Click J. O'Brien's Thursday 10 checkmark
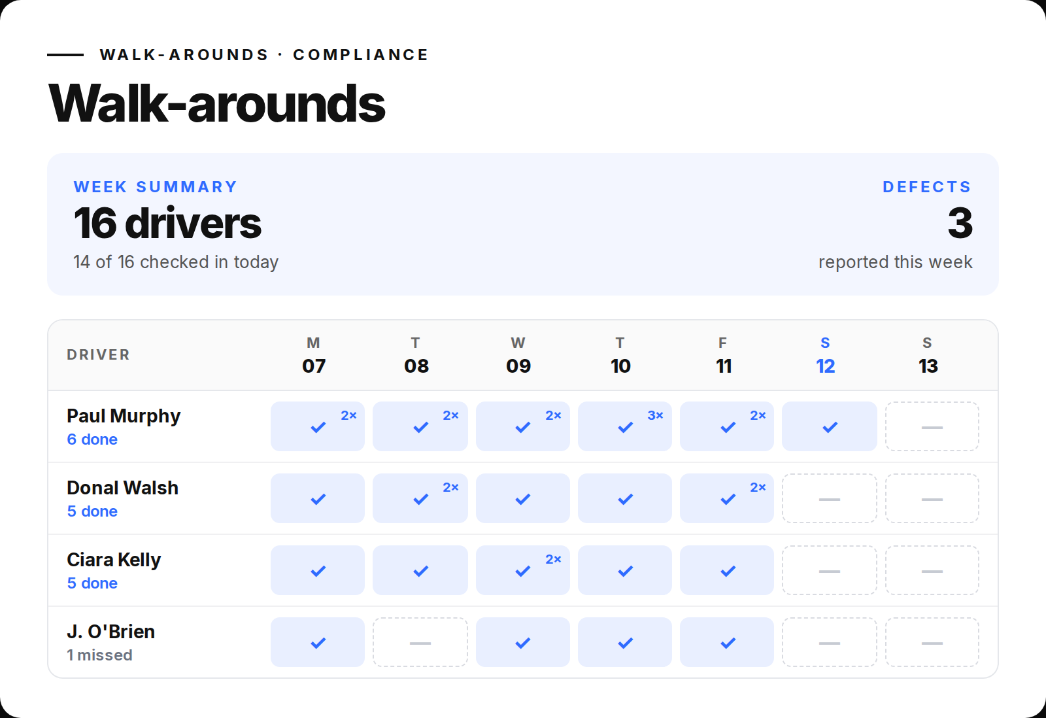1046x718 pixels. [x=625, y=642]
